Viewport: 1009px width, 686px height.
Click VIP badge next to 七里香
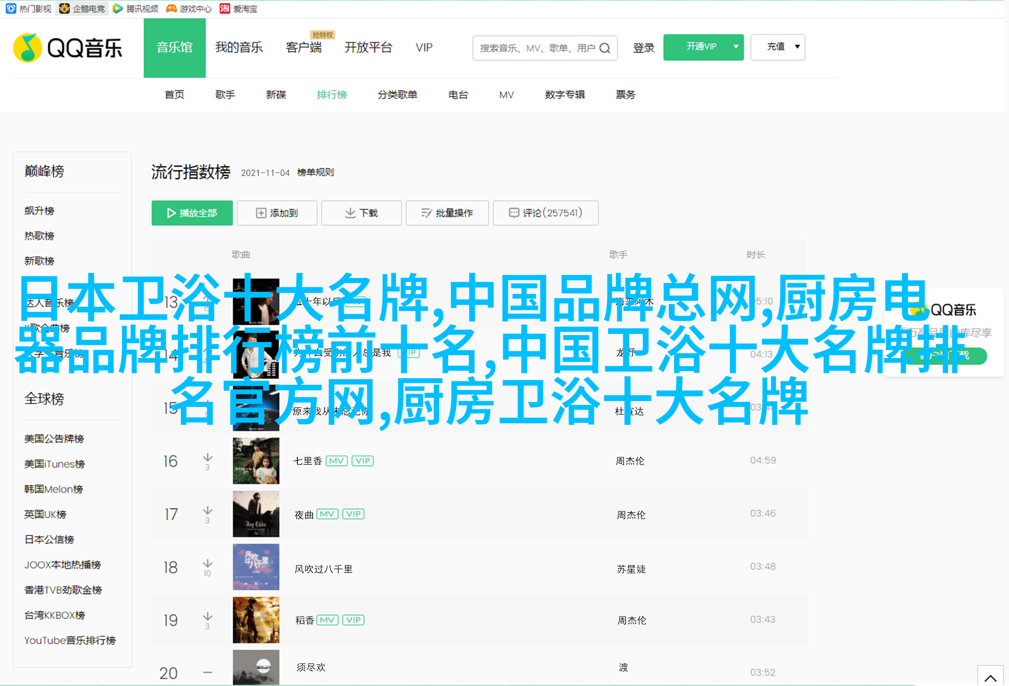(363, 461)
